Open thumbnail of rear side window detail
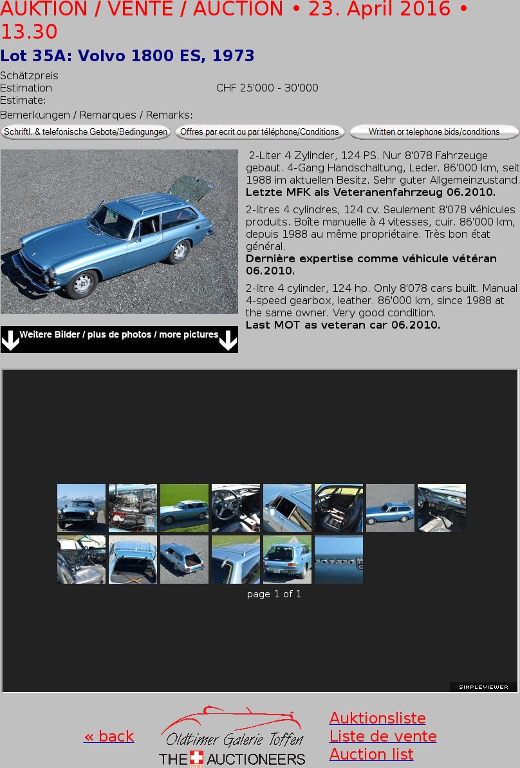This screenshot has width=520, height=768. 287,508
